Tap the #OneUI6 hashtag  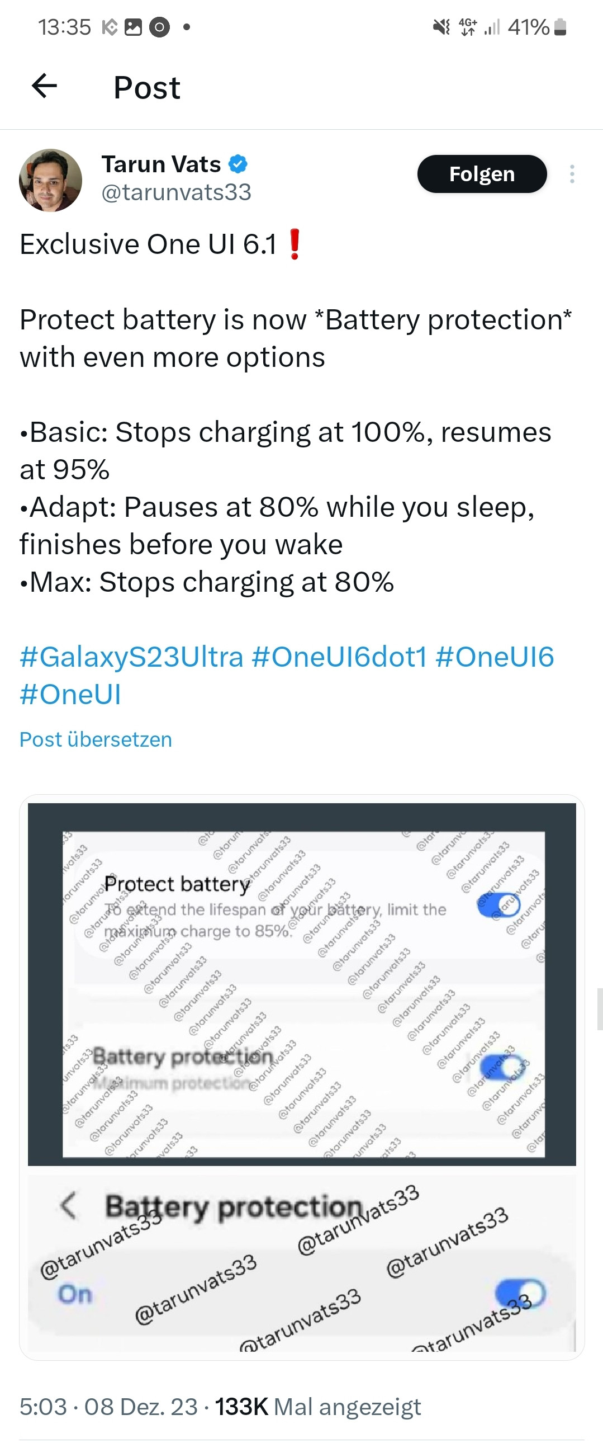(x=495, y=657)
